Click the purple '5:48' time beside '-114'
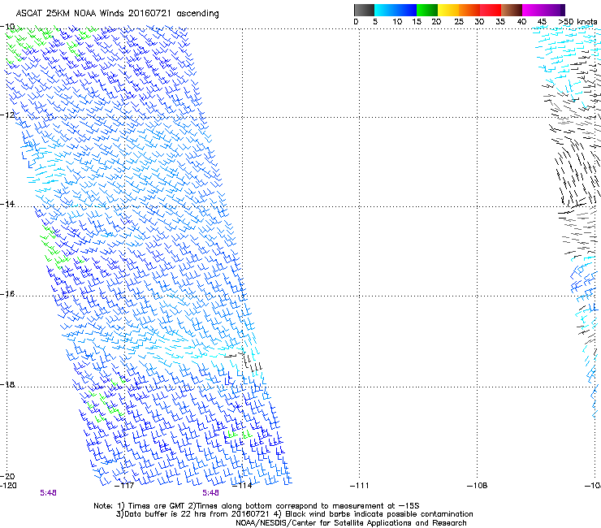601x528 pixels. 211,493
